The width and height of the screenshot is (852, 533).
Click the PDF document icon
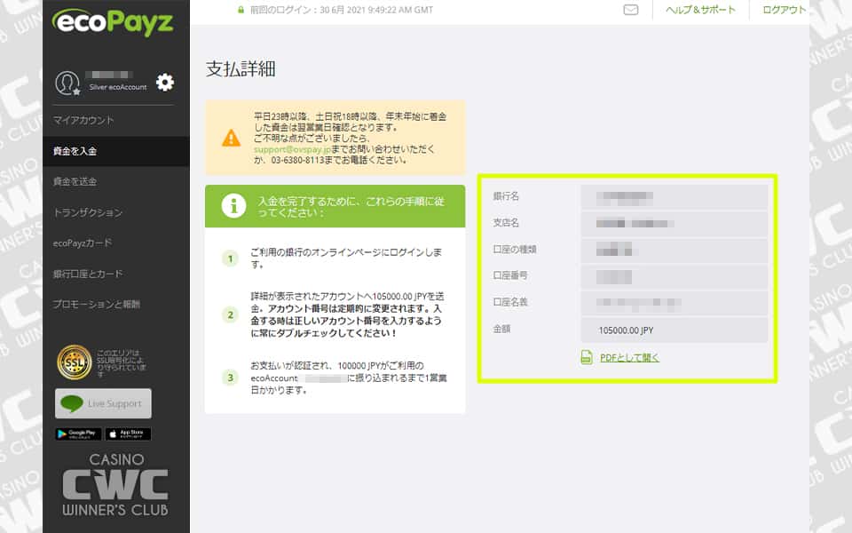tap(587, 357)
